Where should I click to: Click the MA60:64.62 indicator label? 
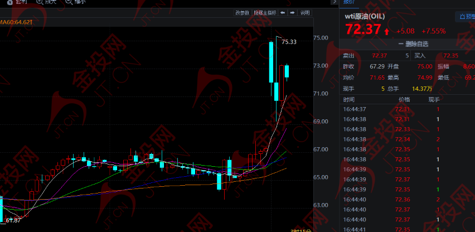pyautogui.click(x=17, y=22)
